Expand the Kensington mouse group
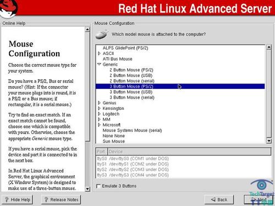The height and width of the screenshot is (206, 275). 99,108
